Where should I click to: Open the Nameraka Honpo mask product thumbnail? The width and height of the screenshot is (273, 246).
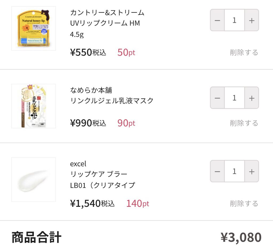coord(34,106)
